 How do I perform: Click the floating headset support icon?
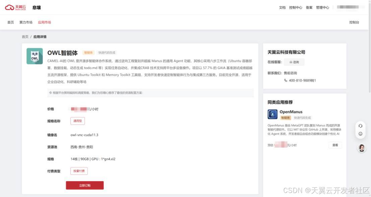pyautogui.click(x=361, y=126)
